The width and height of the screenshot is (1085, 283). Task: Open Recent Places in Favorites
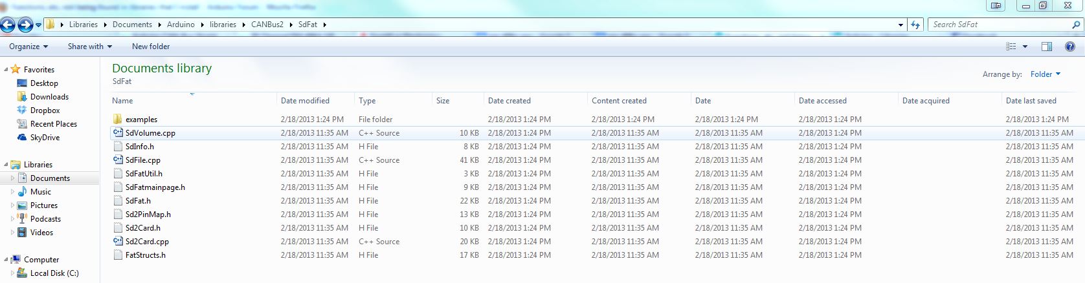coord(54,124)
